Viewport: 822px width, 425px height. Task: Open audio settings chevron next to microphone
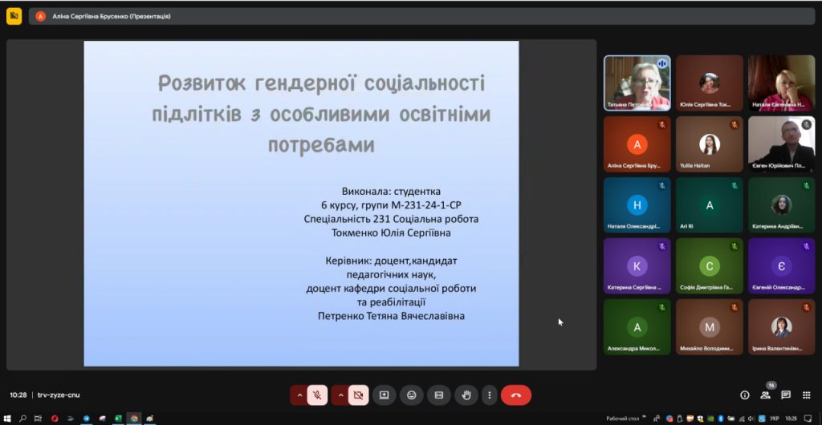pos(299,395)
